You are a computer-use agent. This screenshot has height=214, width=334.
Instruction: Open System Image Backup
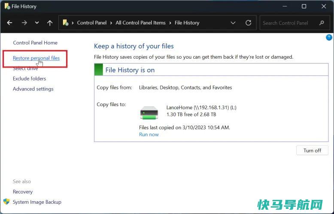tap(37, 202)
